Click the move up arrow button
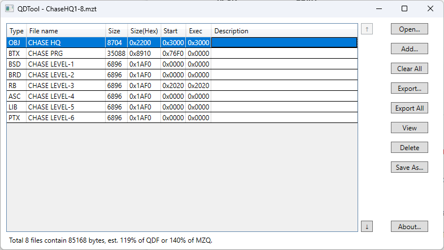 (x=367, y=29)
